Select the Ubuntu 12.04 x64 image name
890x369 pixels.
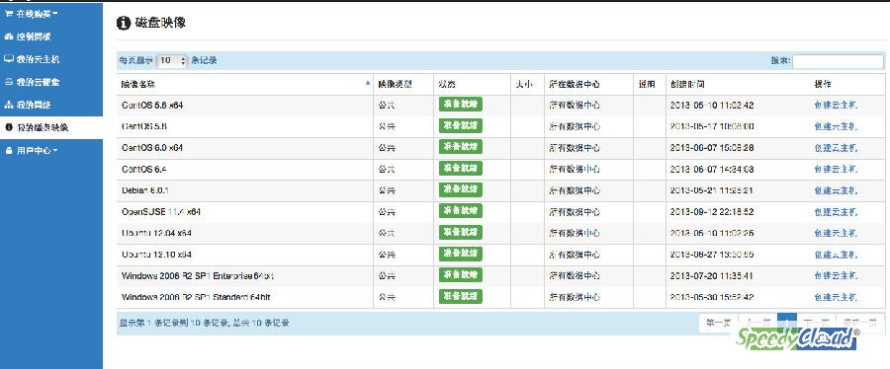[156, 233]
